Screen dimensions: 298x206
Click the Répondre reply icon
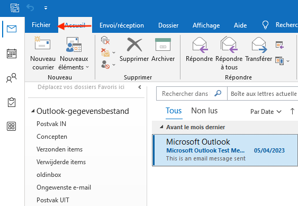[199, 49]
